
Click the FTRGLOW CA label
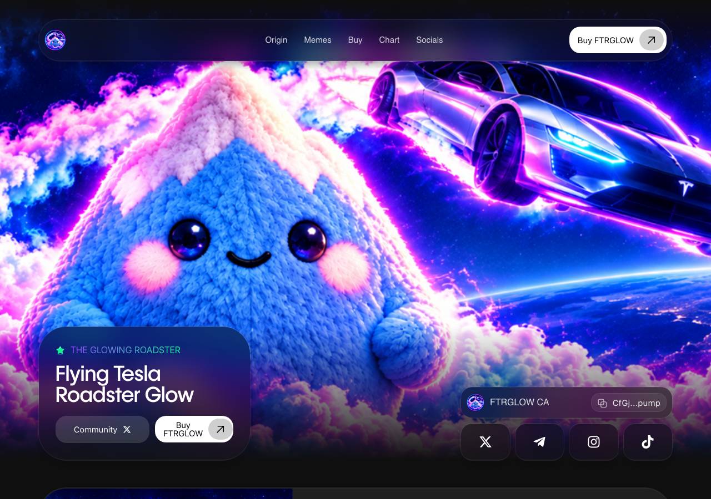click(519, 403)
